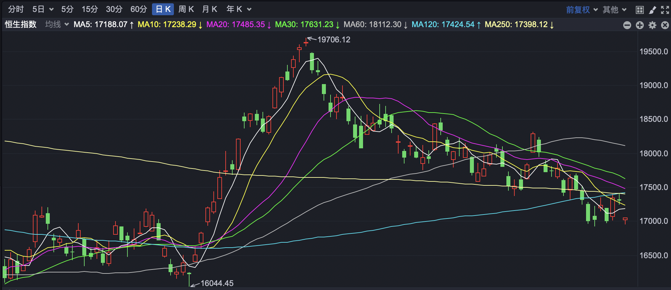The height and width of the screenshot is (290, 671).
Task: Select the 日K daily candlestick tab
Action: coord(163,9)
